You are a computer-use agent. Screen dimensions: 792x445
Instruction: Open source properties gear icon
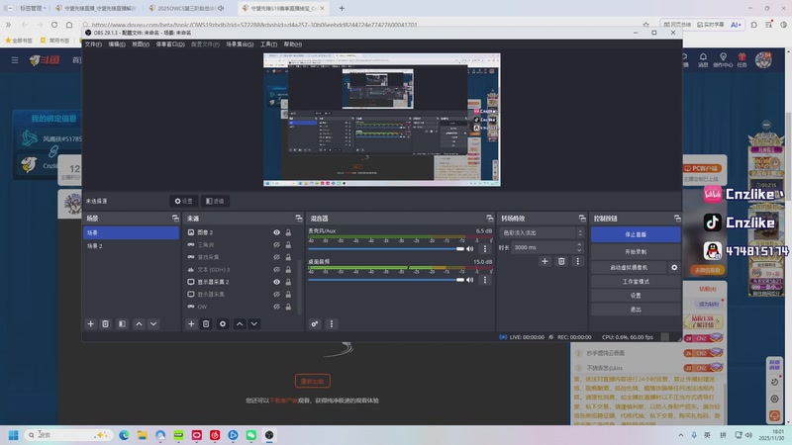point(222,324)
